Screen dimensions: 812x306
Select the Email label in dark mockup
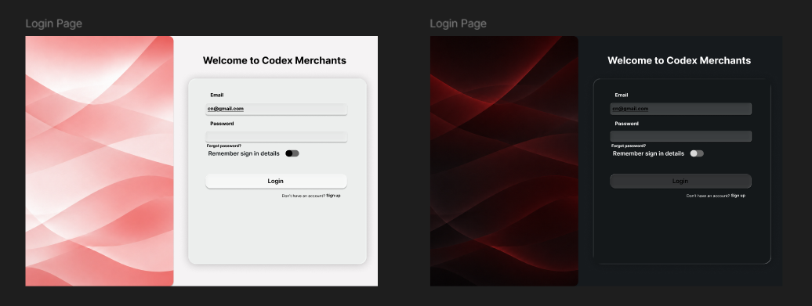(622, 95)
